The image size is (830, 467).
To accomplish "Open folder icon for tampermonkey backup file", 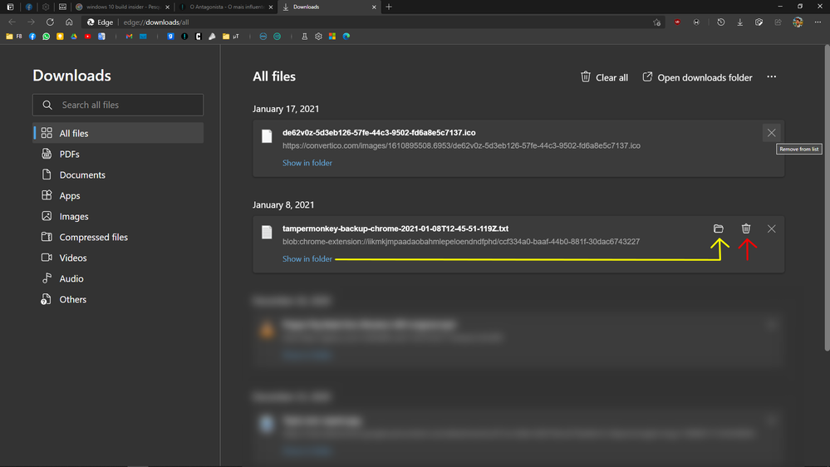I will tap(719, 229).
